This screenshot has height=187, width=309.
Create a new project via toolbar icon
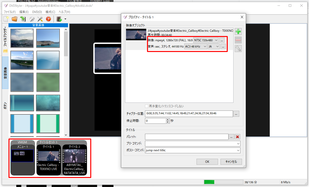click(6, 19)
